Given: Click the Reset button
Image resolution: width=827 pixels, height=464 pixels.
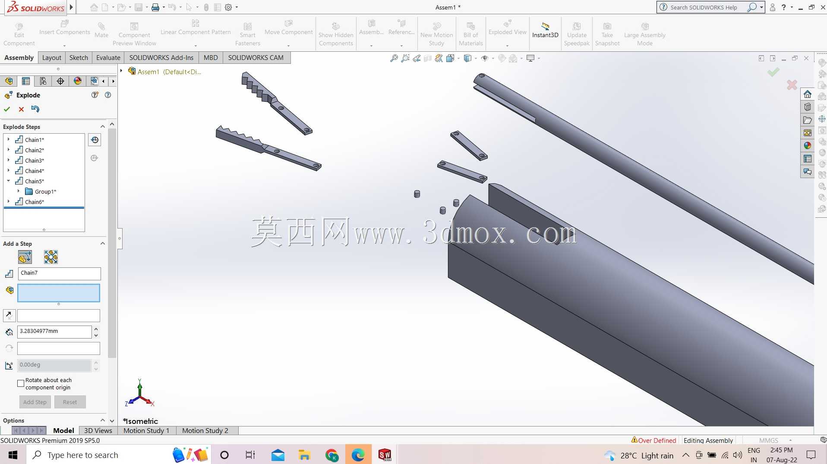Looking at the screenshot, I should 70,402.
